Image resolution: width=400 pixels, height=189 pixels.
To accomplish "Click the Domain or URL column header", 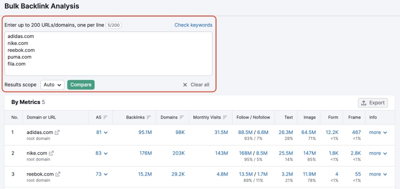I will tap(41, 117).
